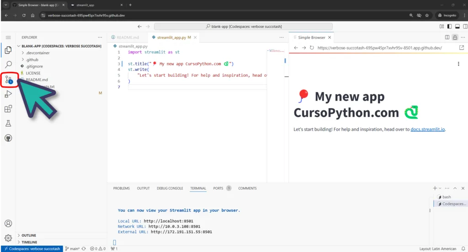This screenshot has height=252, width=468.
Task: Switch to the OUTPUT panel tab
Action: pyautogui.click(x=143, y=188)
